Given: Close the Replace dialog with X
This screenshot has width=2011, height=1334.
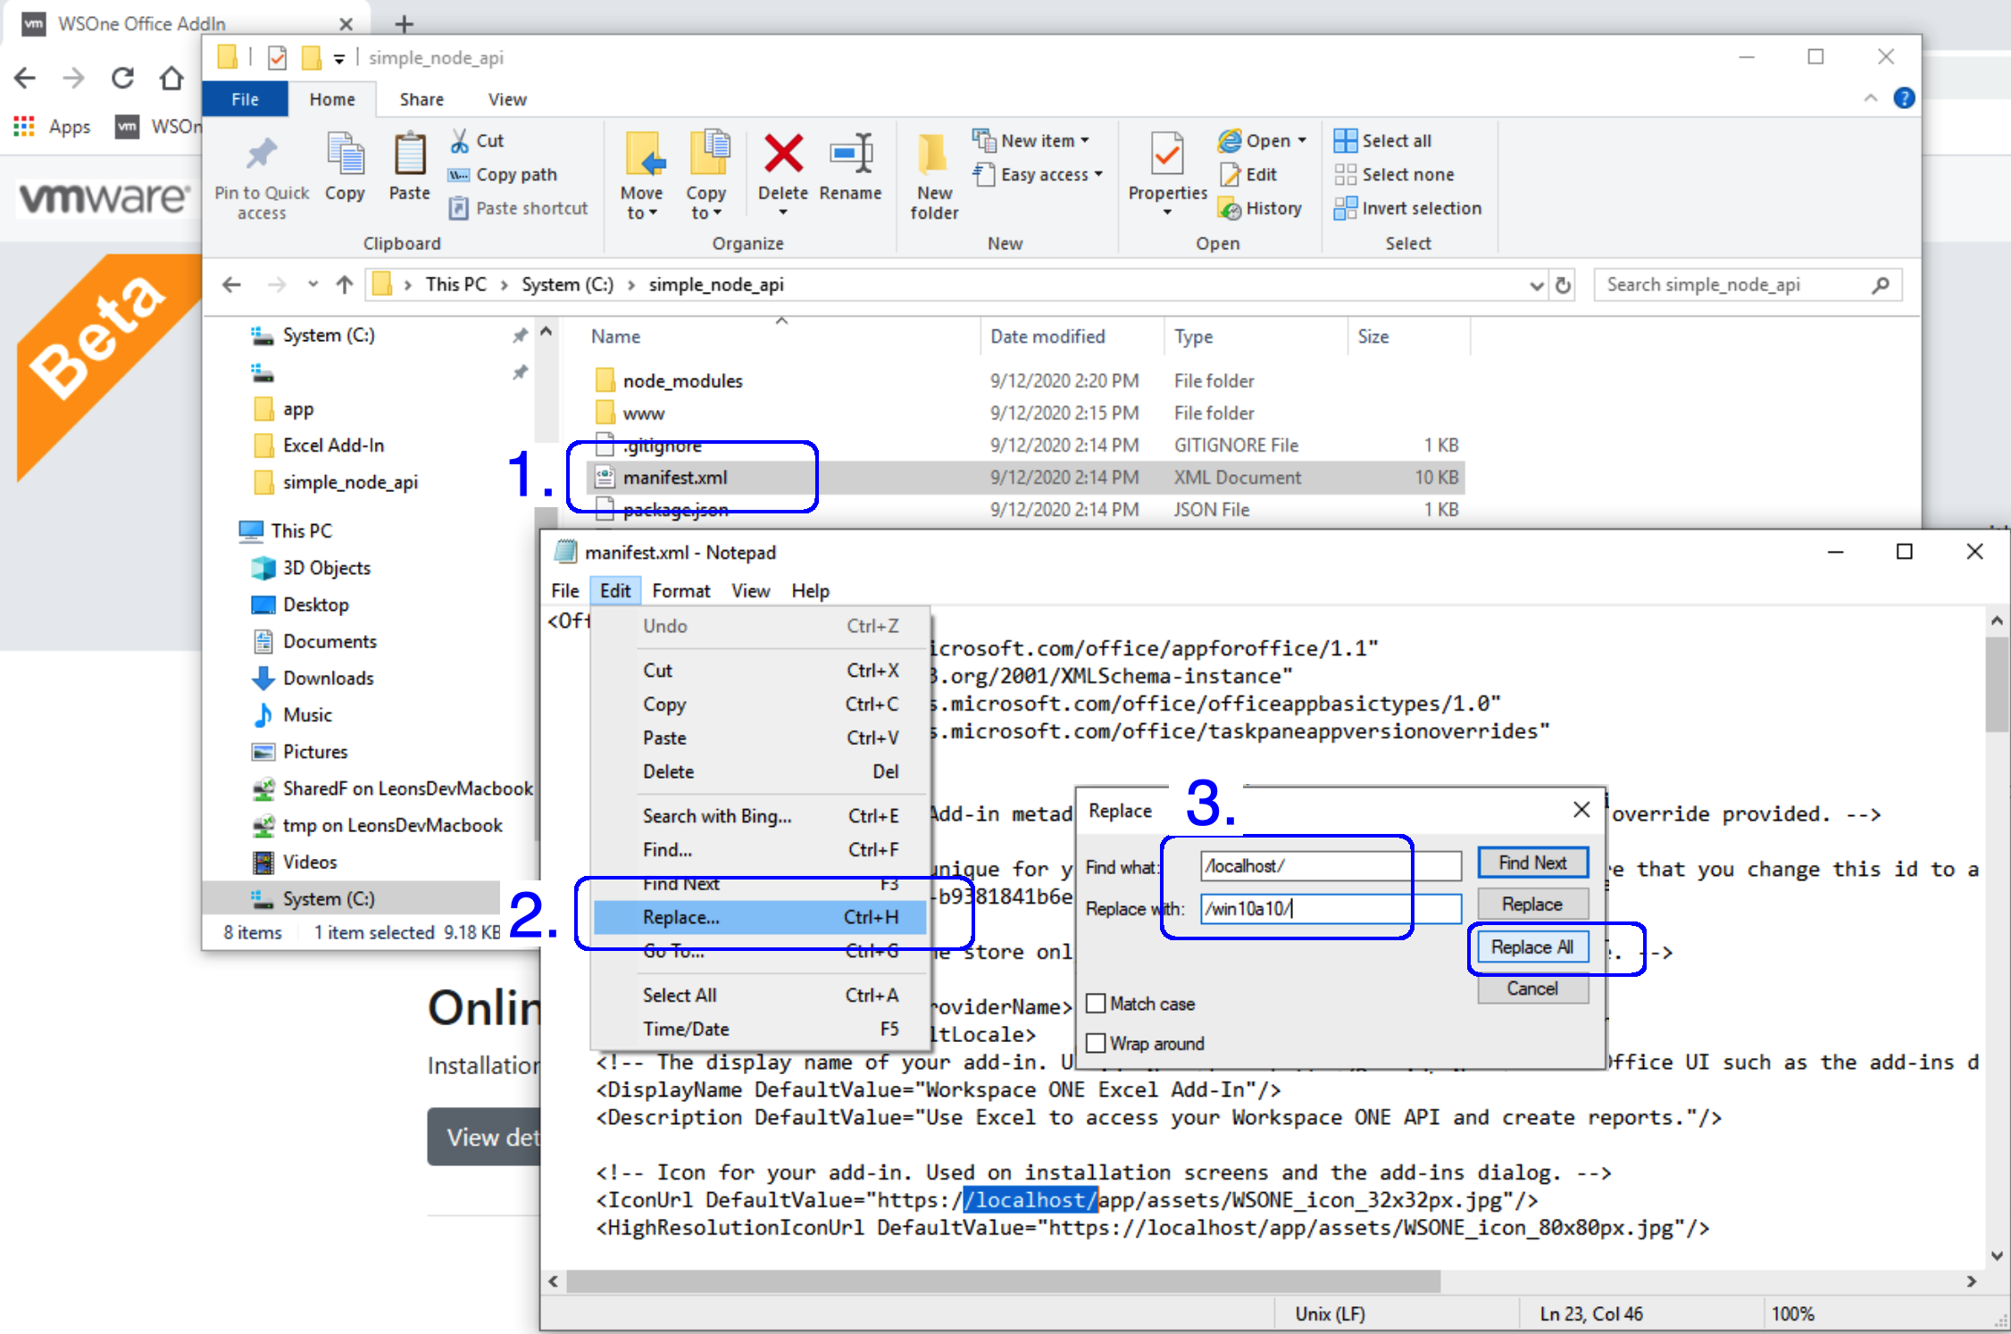Looking at the screenshot, I should (1581, 810).
